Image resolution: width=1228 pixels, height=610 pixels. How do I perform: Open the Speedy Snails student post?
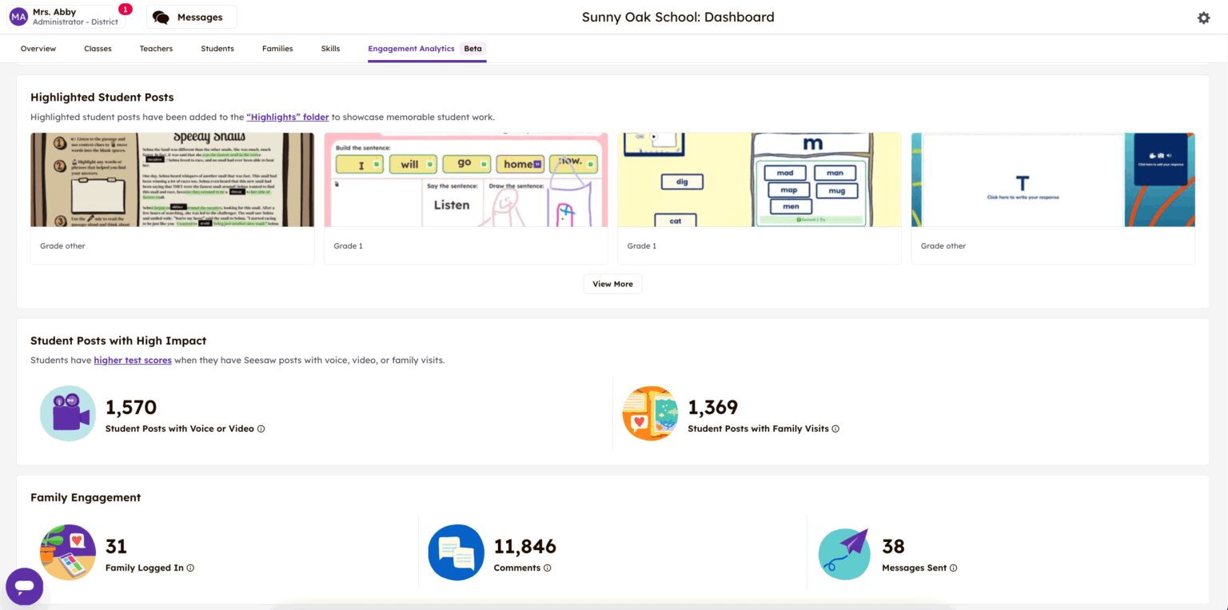[172, 179]
